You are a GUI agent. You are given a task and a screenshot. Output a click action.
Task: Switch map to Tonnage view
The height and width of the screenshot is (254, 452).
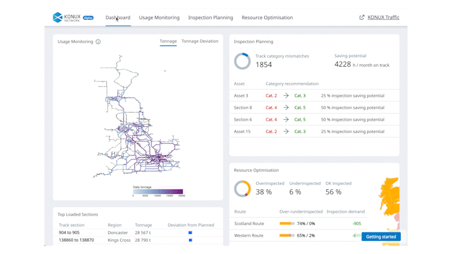pyautogui.click(x=168, y=41)
